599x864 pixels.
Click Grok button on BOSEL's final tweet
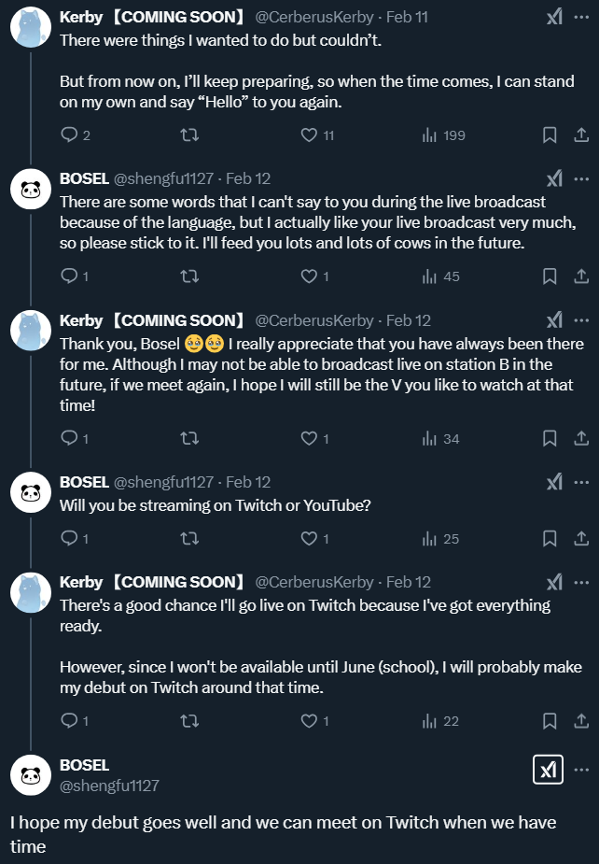click(548, 770)
